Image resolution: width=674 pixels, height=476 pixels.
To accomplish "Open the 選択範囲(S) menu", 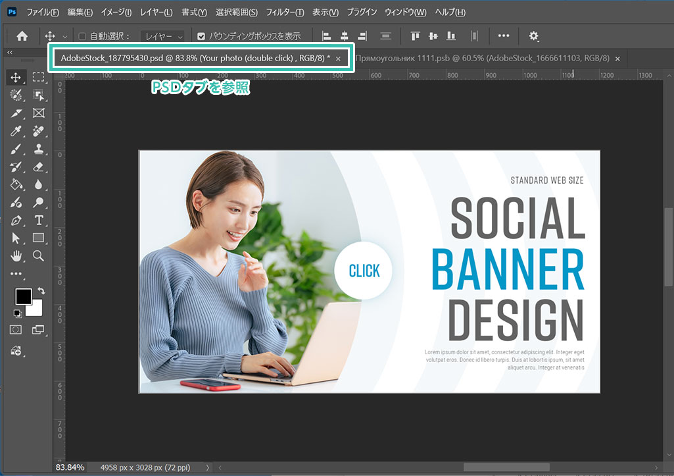I will point(237,12).
